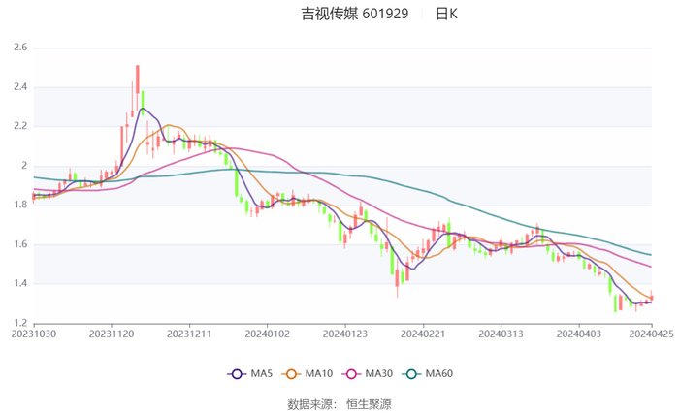Screen dimensions: 679x413
Task: Click the 恒生聚源 data source text
Action: (x=369, y=403)
